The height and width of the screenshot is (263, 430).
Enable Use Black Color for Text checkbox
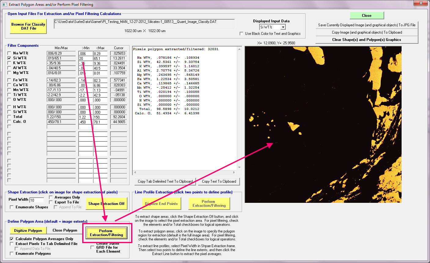pos(242,34)
